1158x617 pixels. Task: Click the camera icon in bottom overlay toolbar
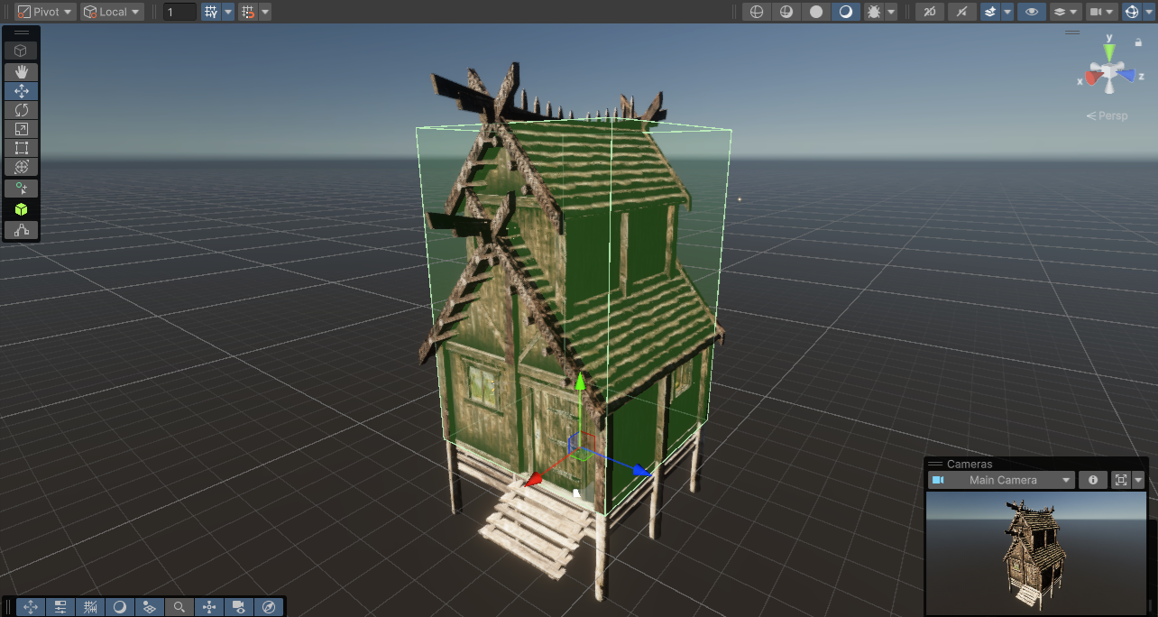tap(238, 607)
